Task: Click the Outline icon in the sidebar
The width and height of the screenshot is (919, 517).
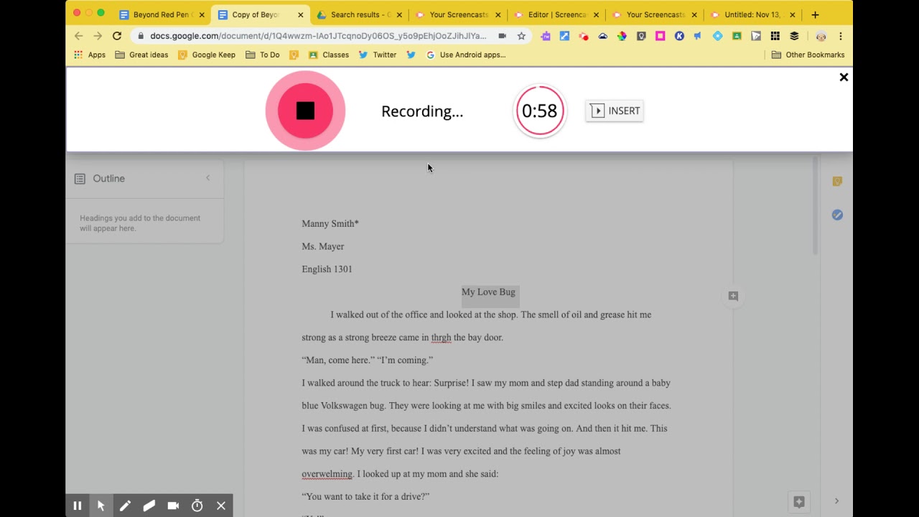Action: click(x=80, y=178)
